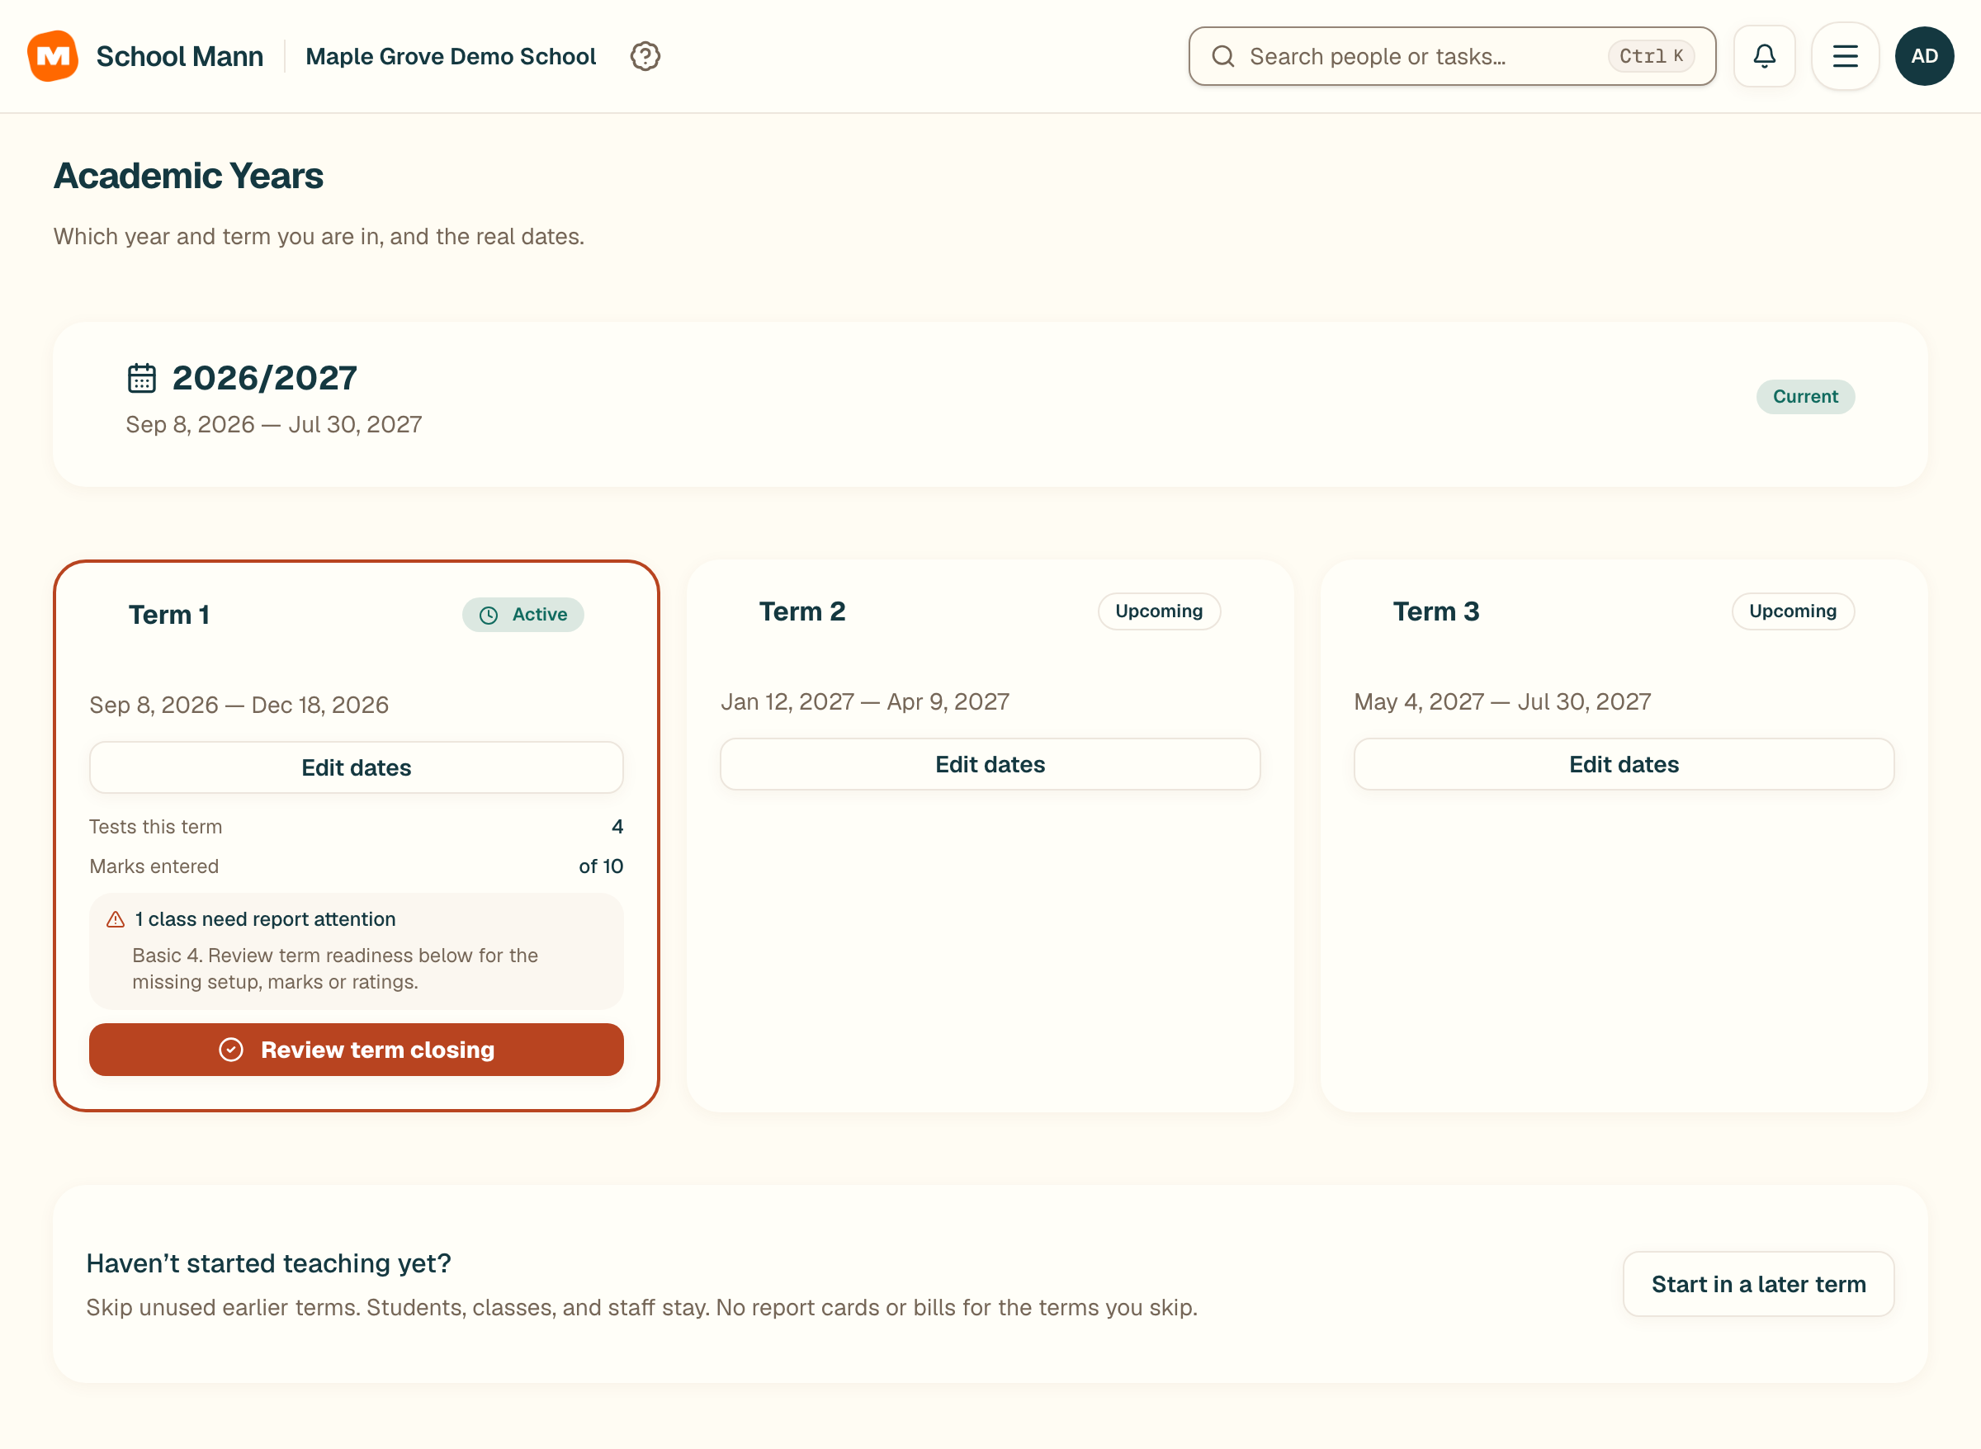Click the Ctrl K shortcut badge

coord(1650,56)
